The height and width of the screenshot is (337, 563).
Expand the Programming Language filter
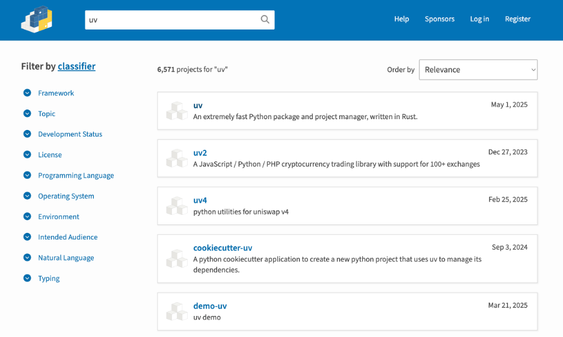[x=27, y=175]
